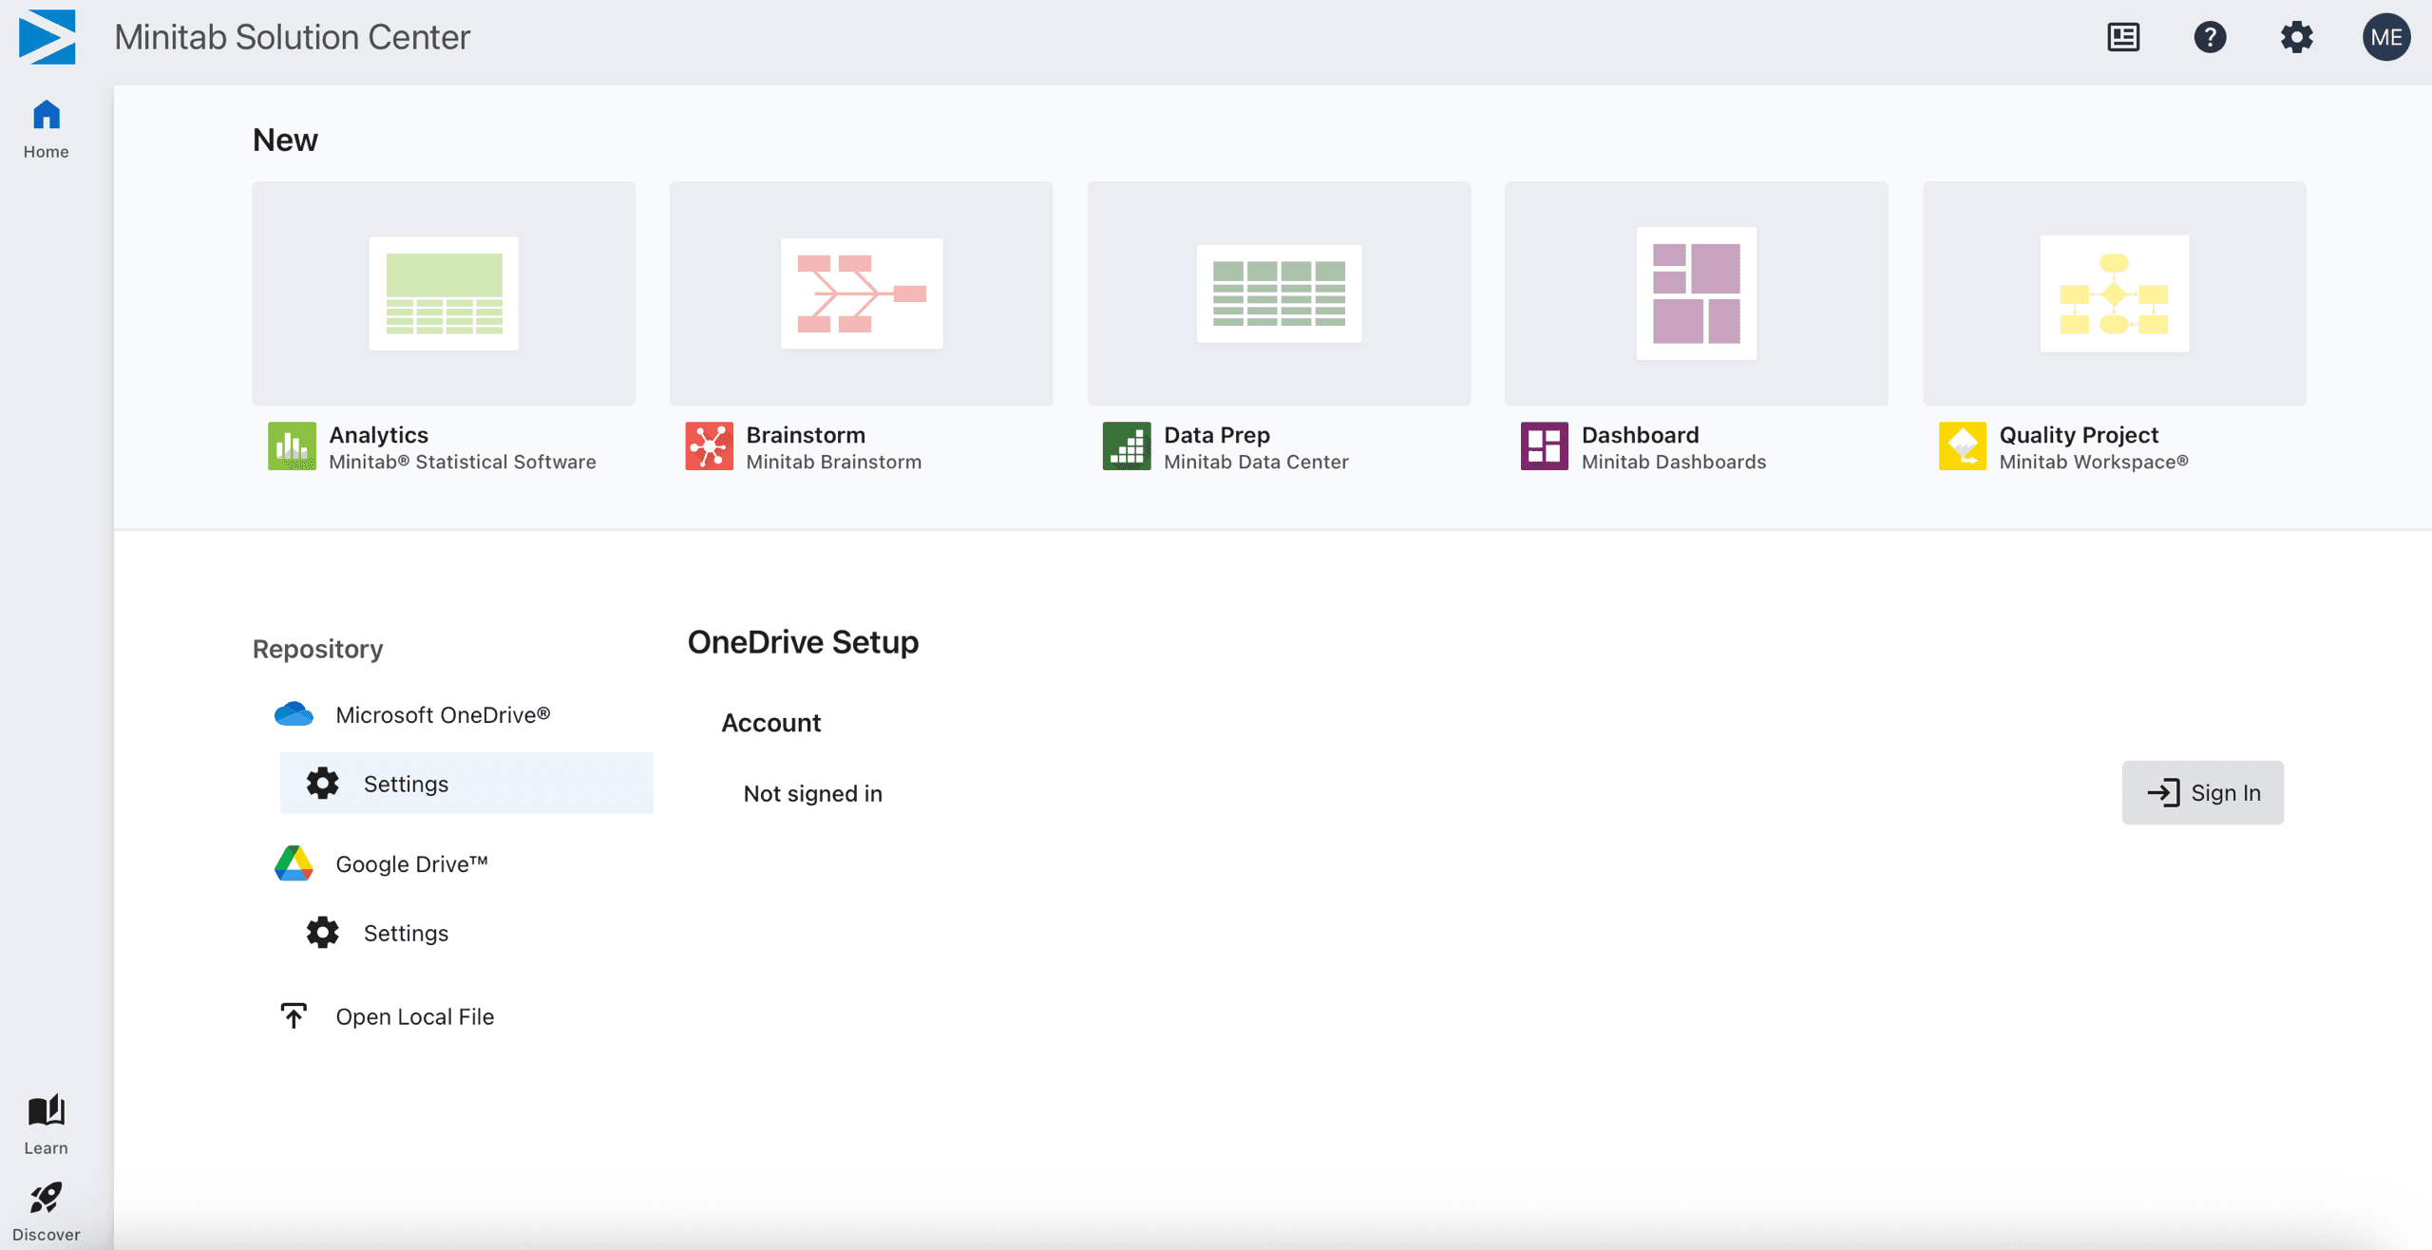Click the Data Prep title text
Screen dimensions: 2432x1250
coord(1217,434)
